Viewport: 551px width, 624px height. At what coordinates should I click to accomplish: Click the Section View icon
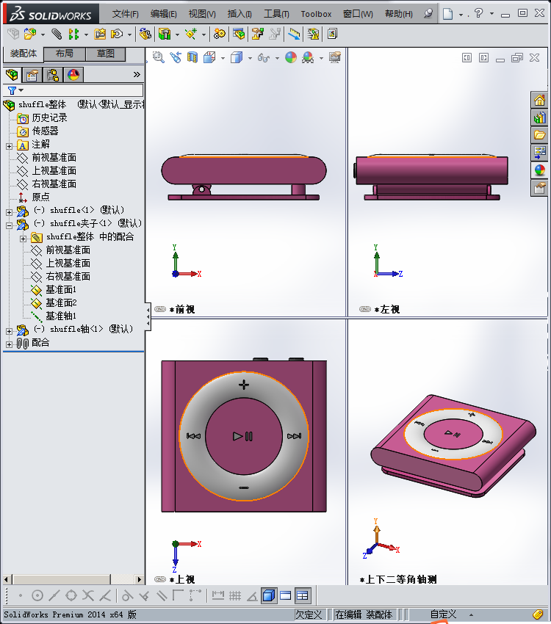[x=192, y=58]
